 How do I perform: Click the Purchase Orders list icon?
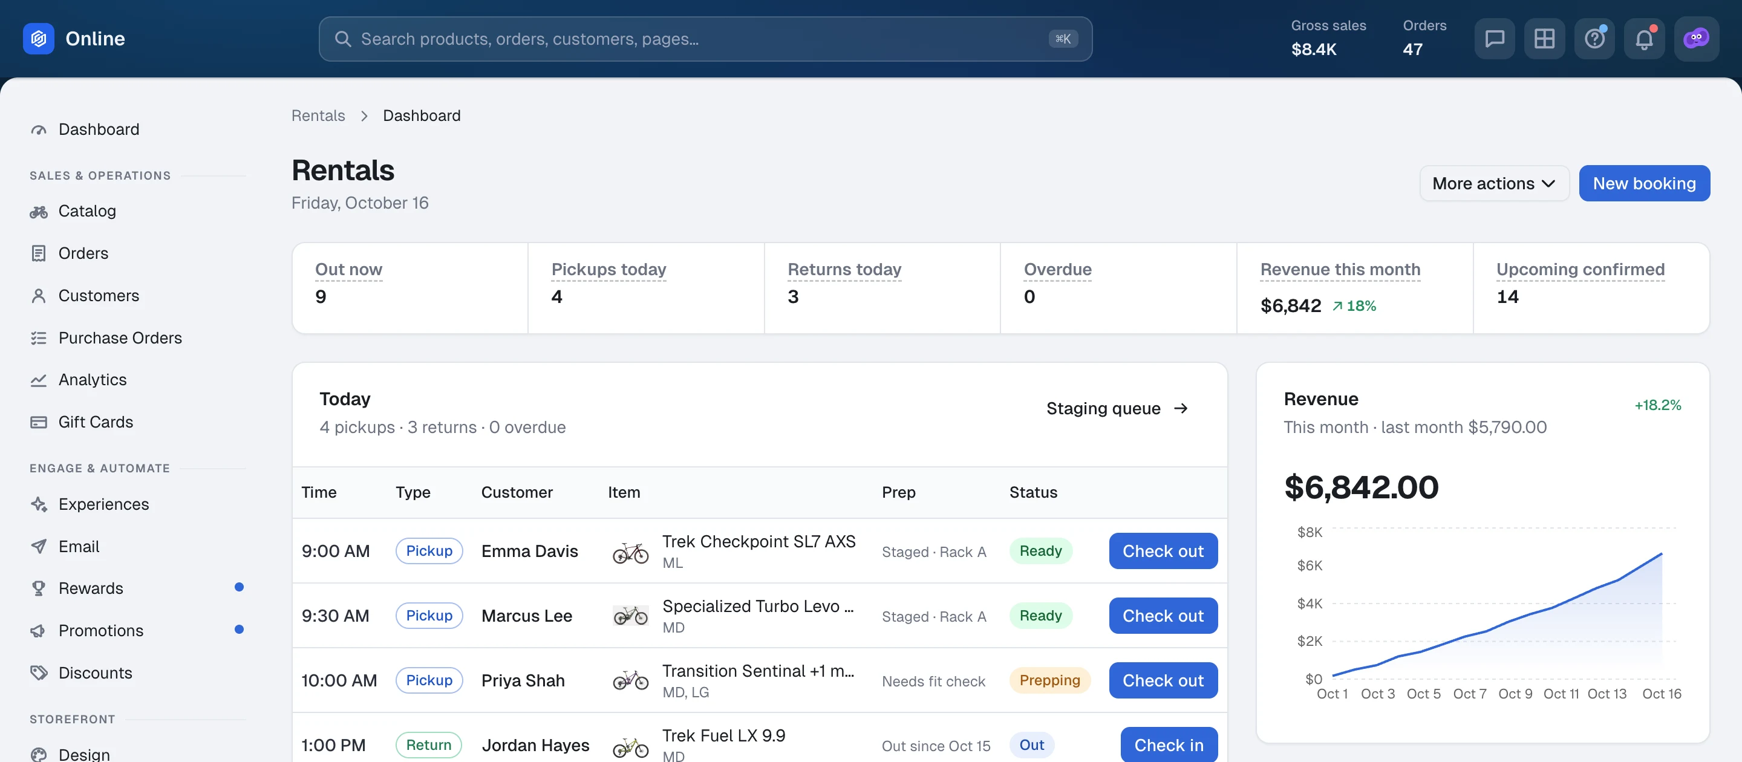pos(39,338)
